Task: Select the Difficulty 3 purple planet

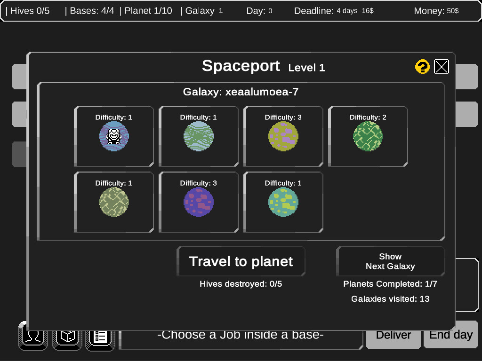Action: (x=198, y=202)
